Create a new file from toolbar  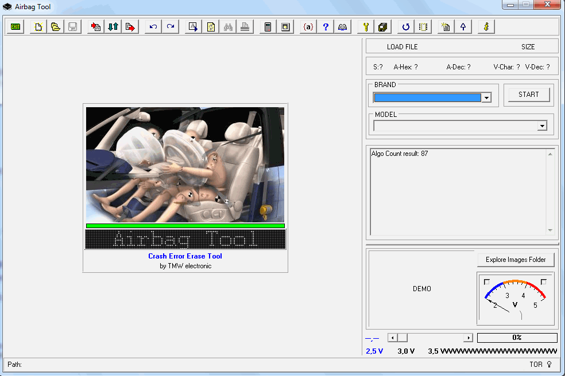click(38, 27)
